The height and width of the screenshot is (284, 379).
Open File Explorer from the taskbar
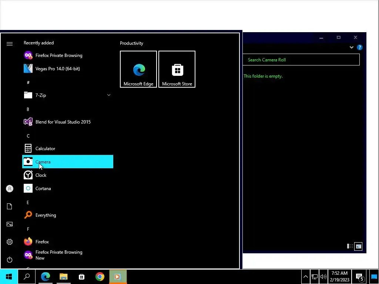click(63, 277)
